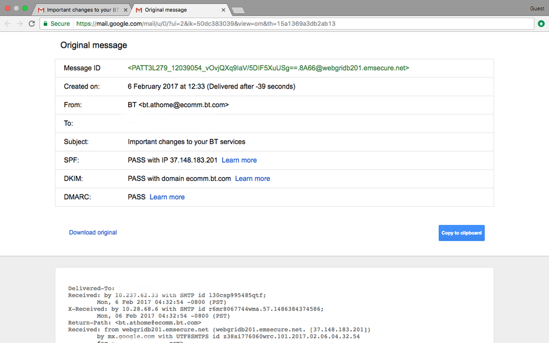Click Download original link

93,233
